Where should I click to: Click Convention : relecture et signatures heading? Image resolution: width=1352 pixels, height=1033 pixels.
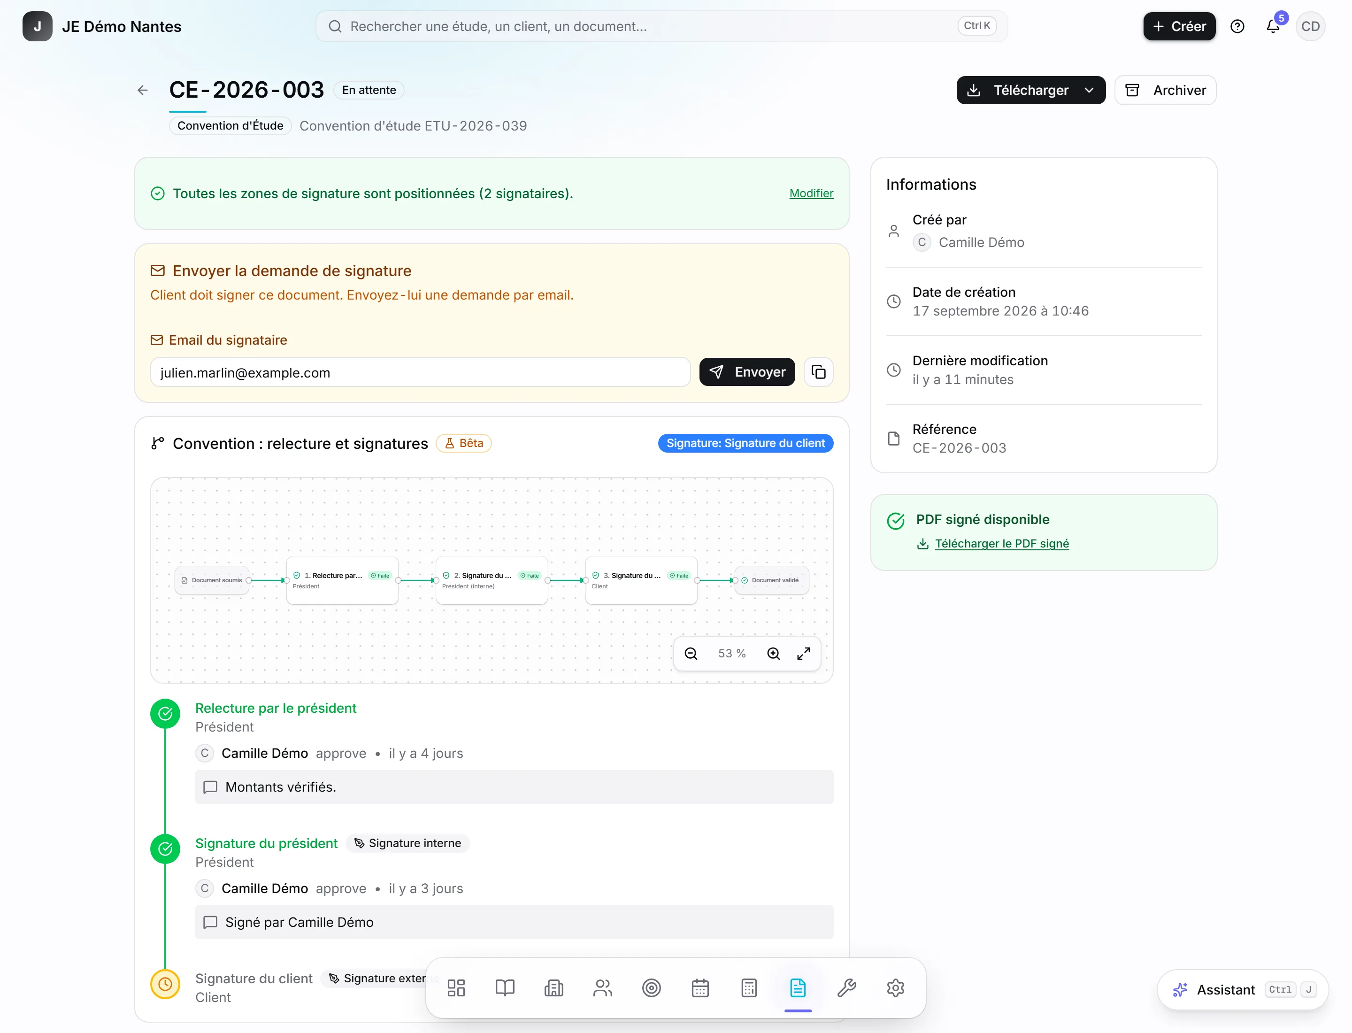pyautogui.click(x=300, y=444)
